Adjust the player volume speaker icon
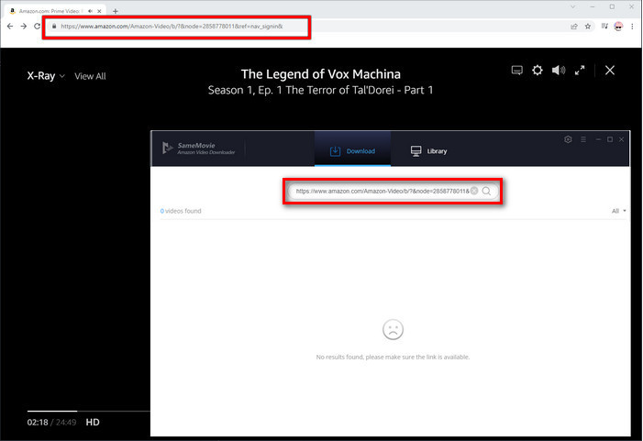 point(558,71)
